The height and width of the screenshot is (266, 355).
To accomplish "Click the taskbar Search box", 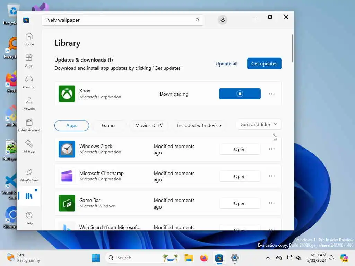I will pos(142,258).
